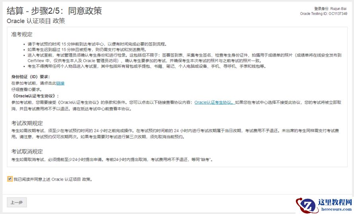Click the 我已阅读并同意上述 policy label text
Image resolution: width=354 pixels, height=214 pixels.
point(53,179)
